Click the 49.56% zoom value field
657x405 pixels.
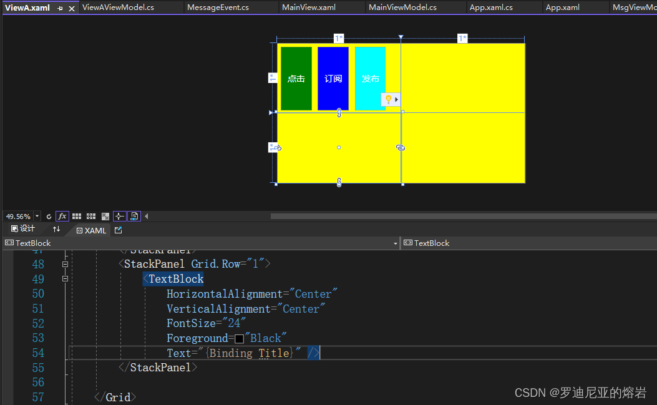18,217
